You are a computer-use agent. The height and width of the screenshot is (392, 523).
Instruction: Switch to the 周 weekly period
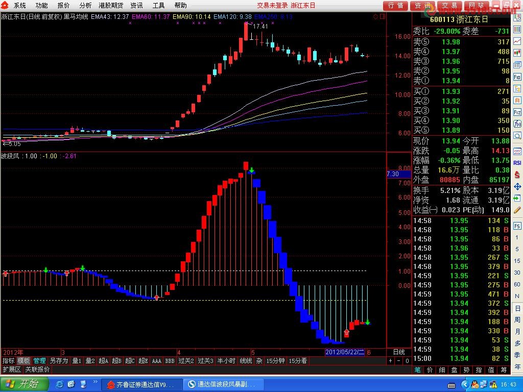click(x=517, y=320)
